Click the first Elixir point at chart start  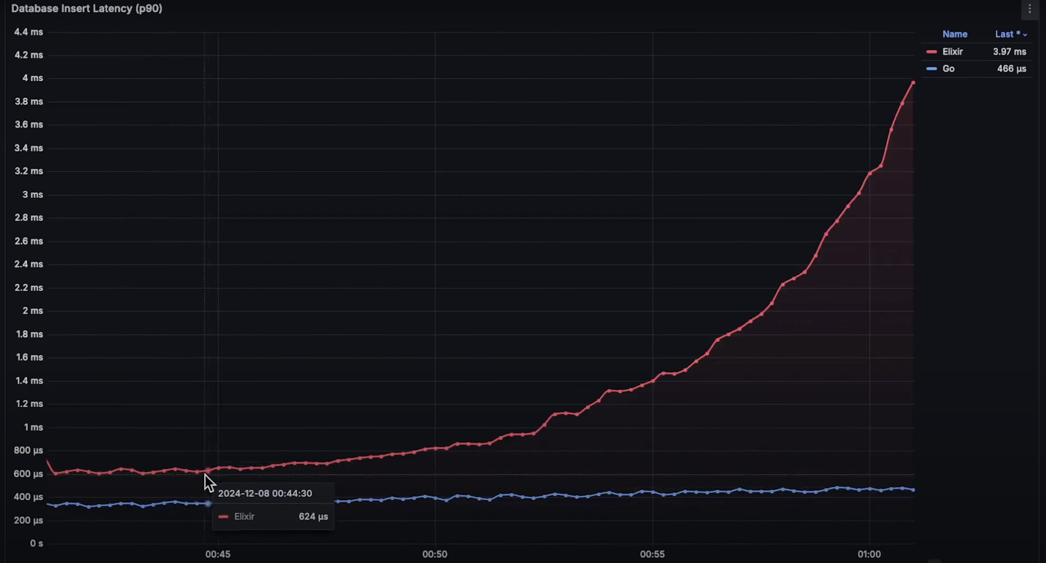pos(47,461)
